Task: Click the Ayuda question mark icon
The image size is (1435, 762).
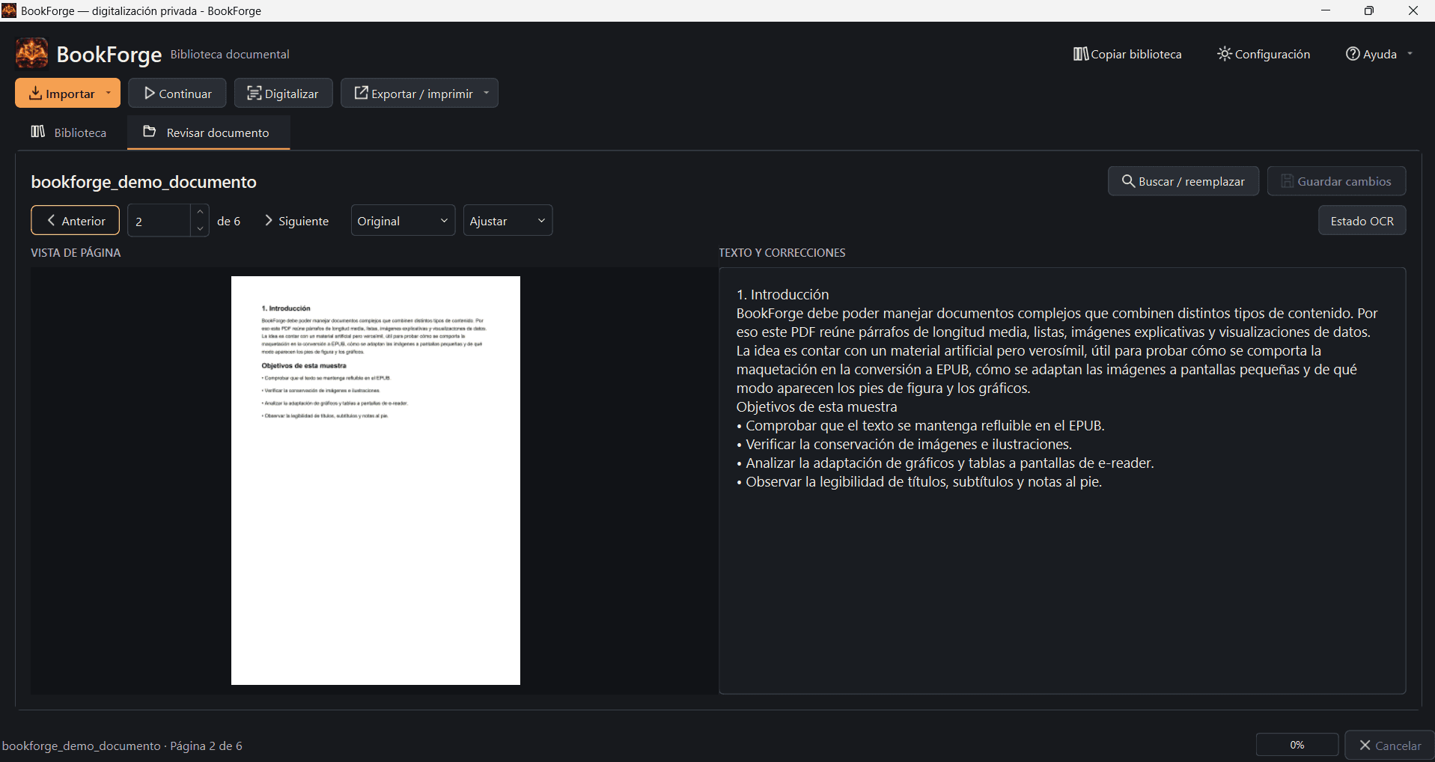Action: [x=1353, y=54]
